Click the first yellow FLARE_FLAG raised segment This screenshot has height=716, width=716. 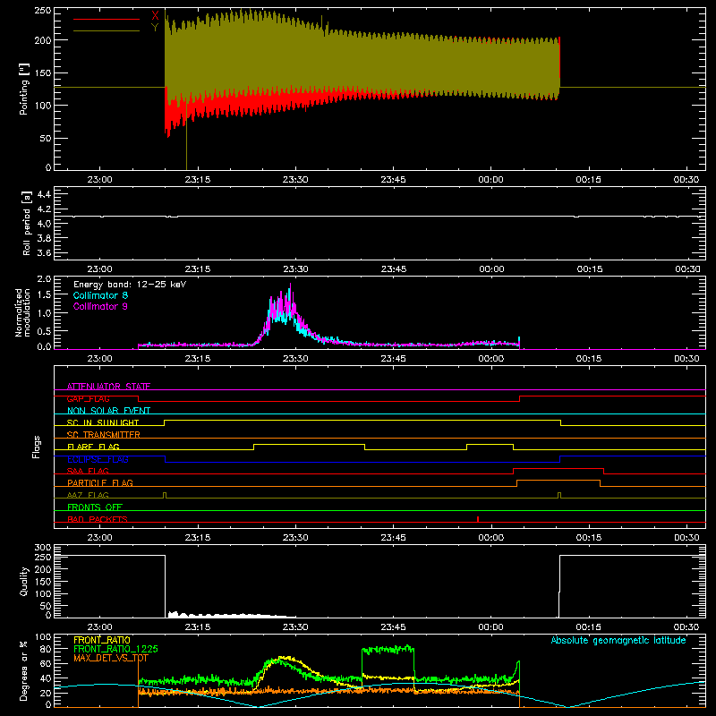tap(309, 444)
